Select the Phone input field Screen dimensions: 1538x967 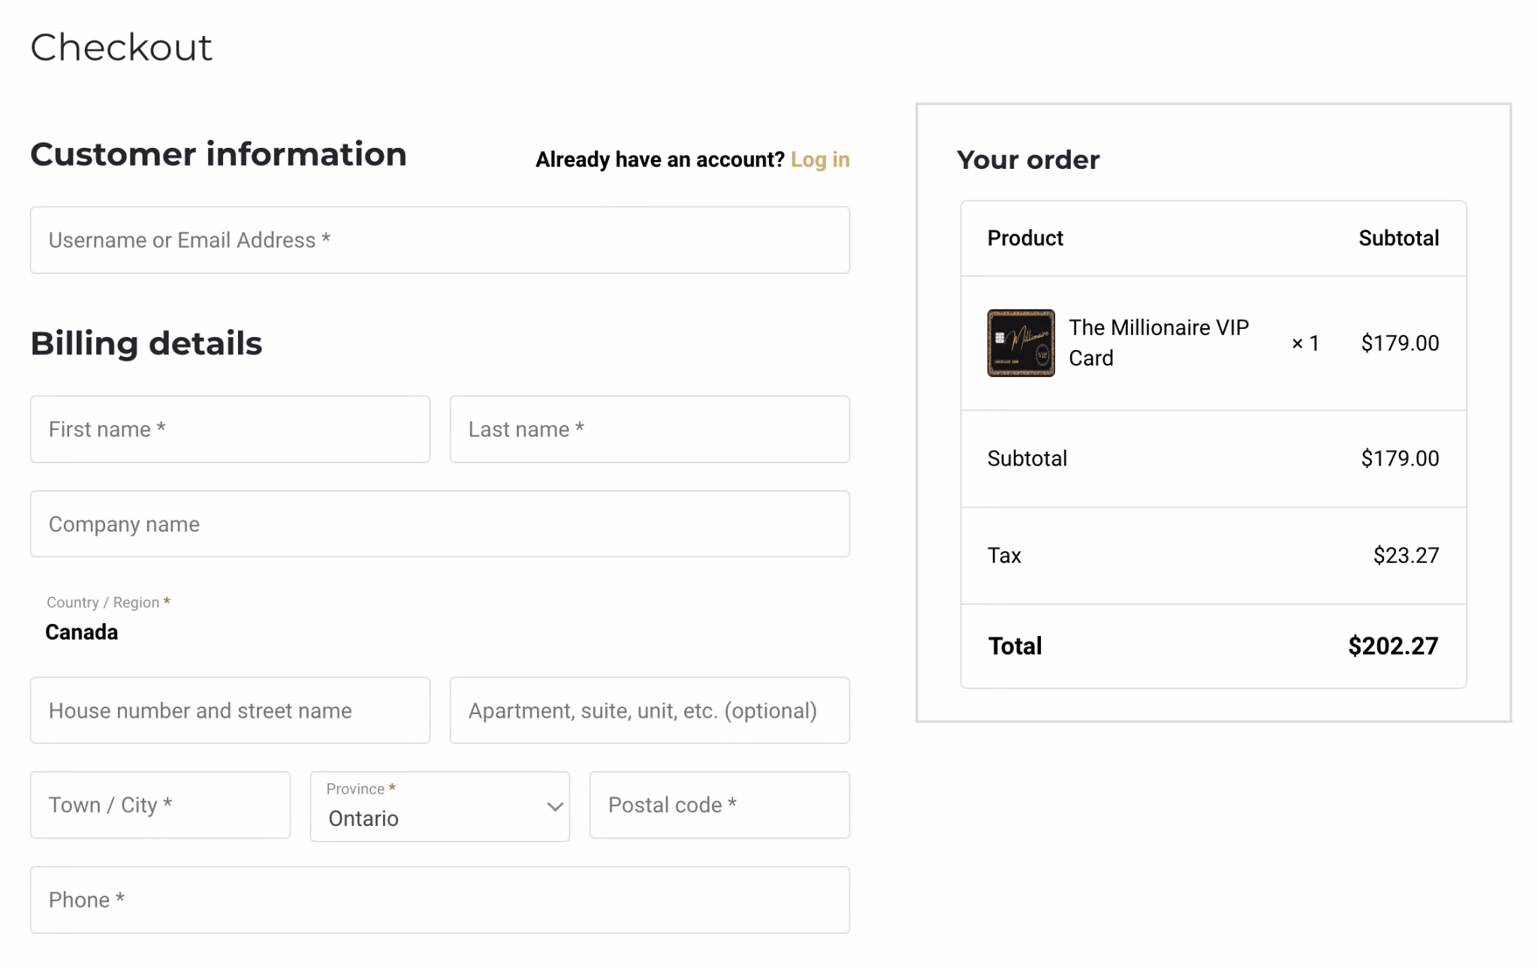pos(440,900)
